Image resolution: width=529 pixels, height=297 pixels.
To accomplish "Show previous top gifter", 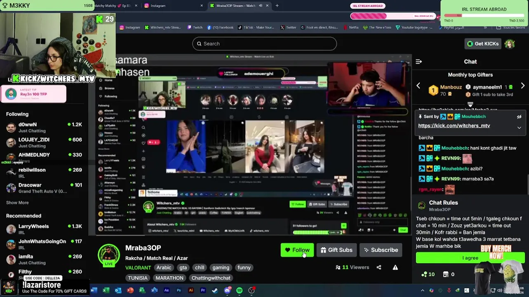I will 418,86.
